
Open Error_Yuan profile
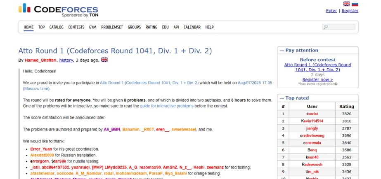coord(41,149)
